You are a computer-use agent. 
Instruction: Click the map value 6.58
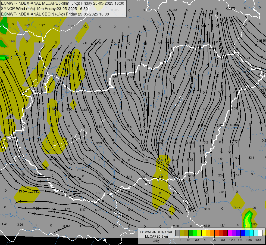(x=99, y=127)
